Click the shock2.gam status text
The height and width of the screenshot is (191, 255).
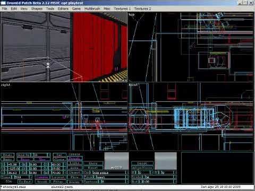62,187
